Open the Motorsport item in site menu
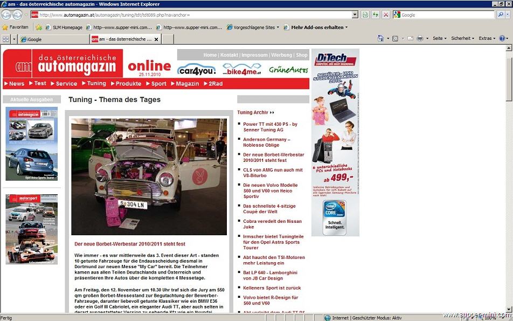 (x=158, y=84)
